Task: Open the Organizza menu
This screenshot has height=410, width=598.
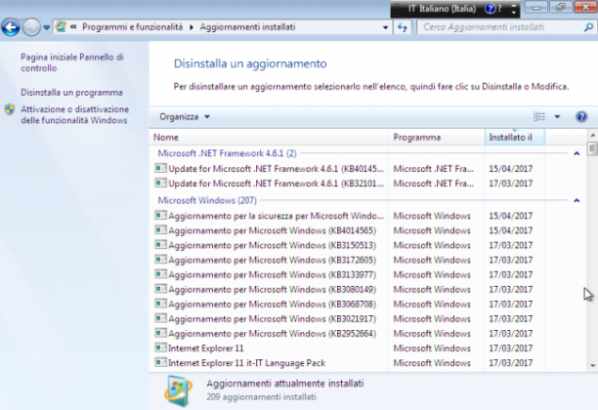Action: [x=185, y=117]
